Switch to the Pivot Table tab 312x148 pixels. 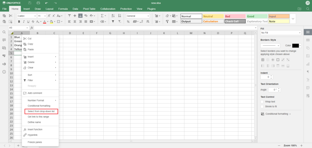(89, 9)
